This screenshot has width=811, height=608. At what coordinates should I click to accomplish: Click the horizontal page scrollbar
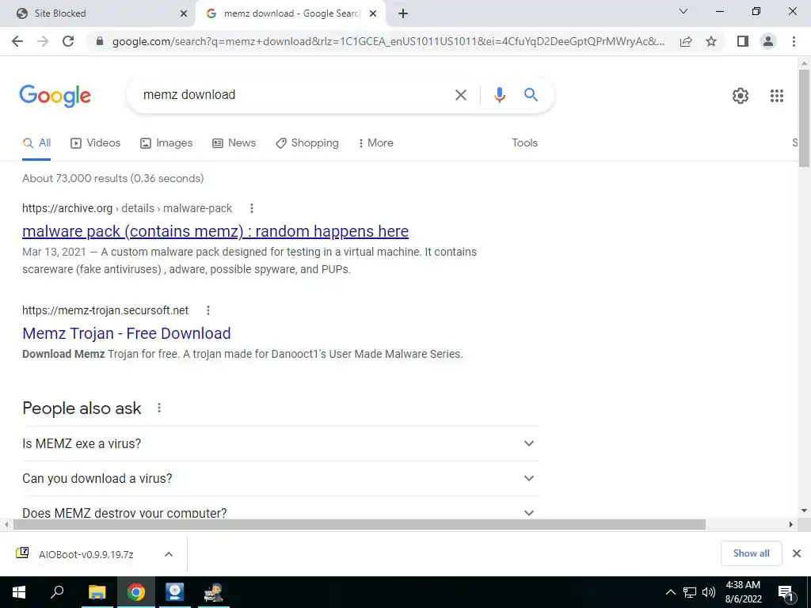pyautogui.click(x=359, y=524)
